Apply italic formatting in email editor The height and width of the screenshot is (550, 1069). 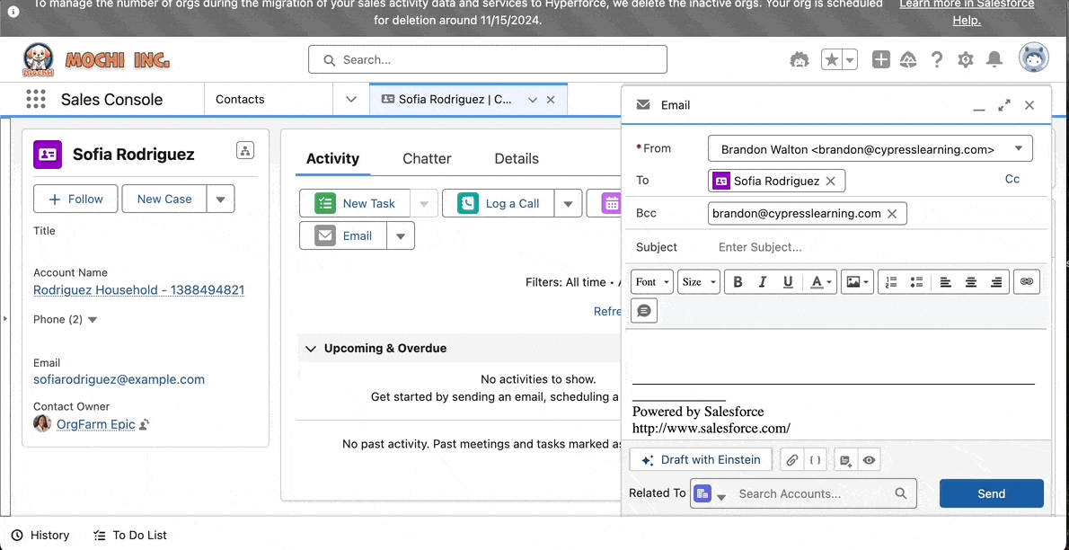click(x=762, y=282)
